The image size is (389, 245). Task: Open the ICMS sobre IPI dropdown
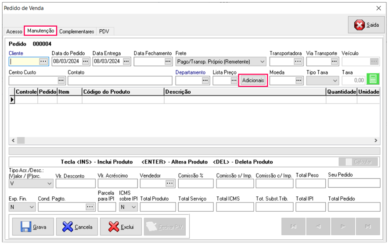pos(133,207)
